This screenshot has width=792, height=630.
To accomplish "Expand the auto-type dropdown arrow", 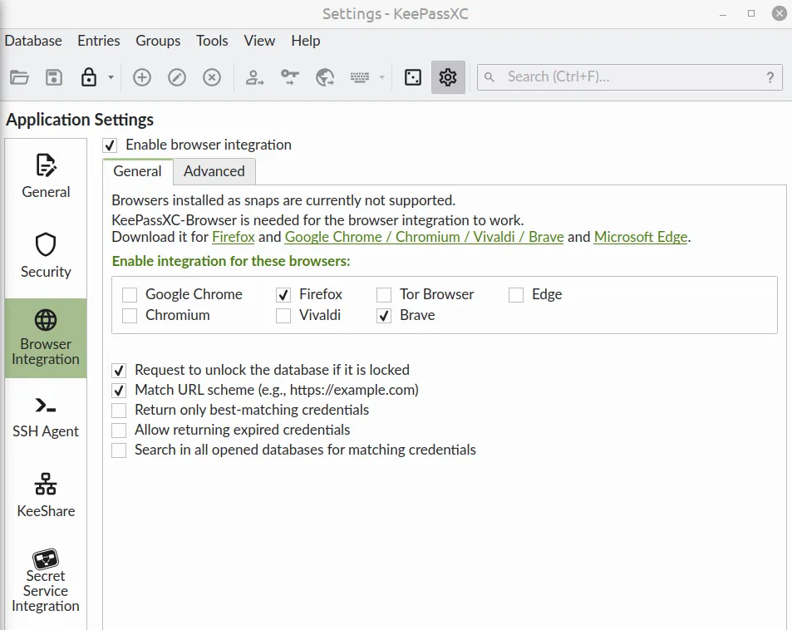I will pyautogui.click(x=381, y=76).
